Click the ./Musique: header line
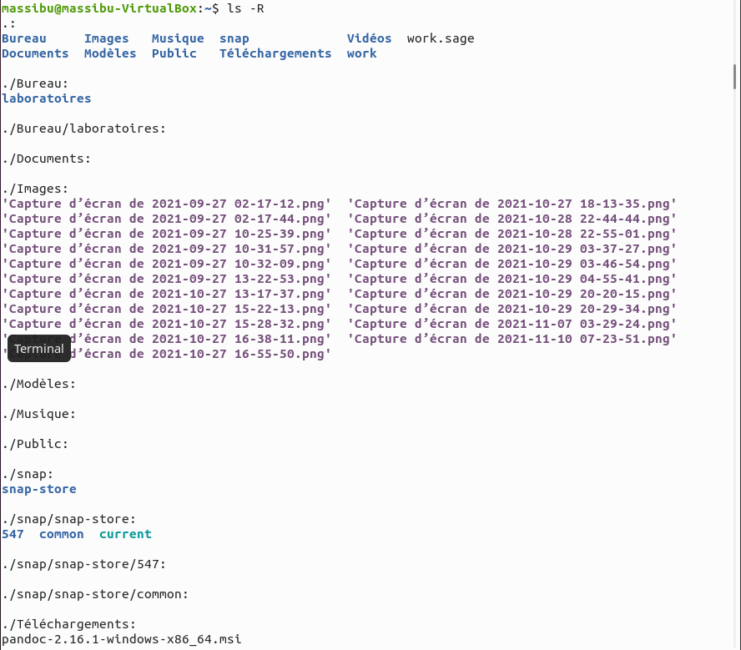This screenshot has width=741, height=650. click(x=38, y=414)
